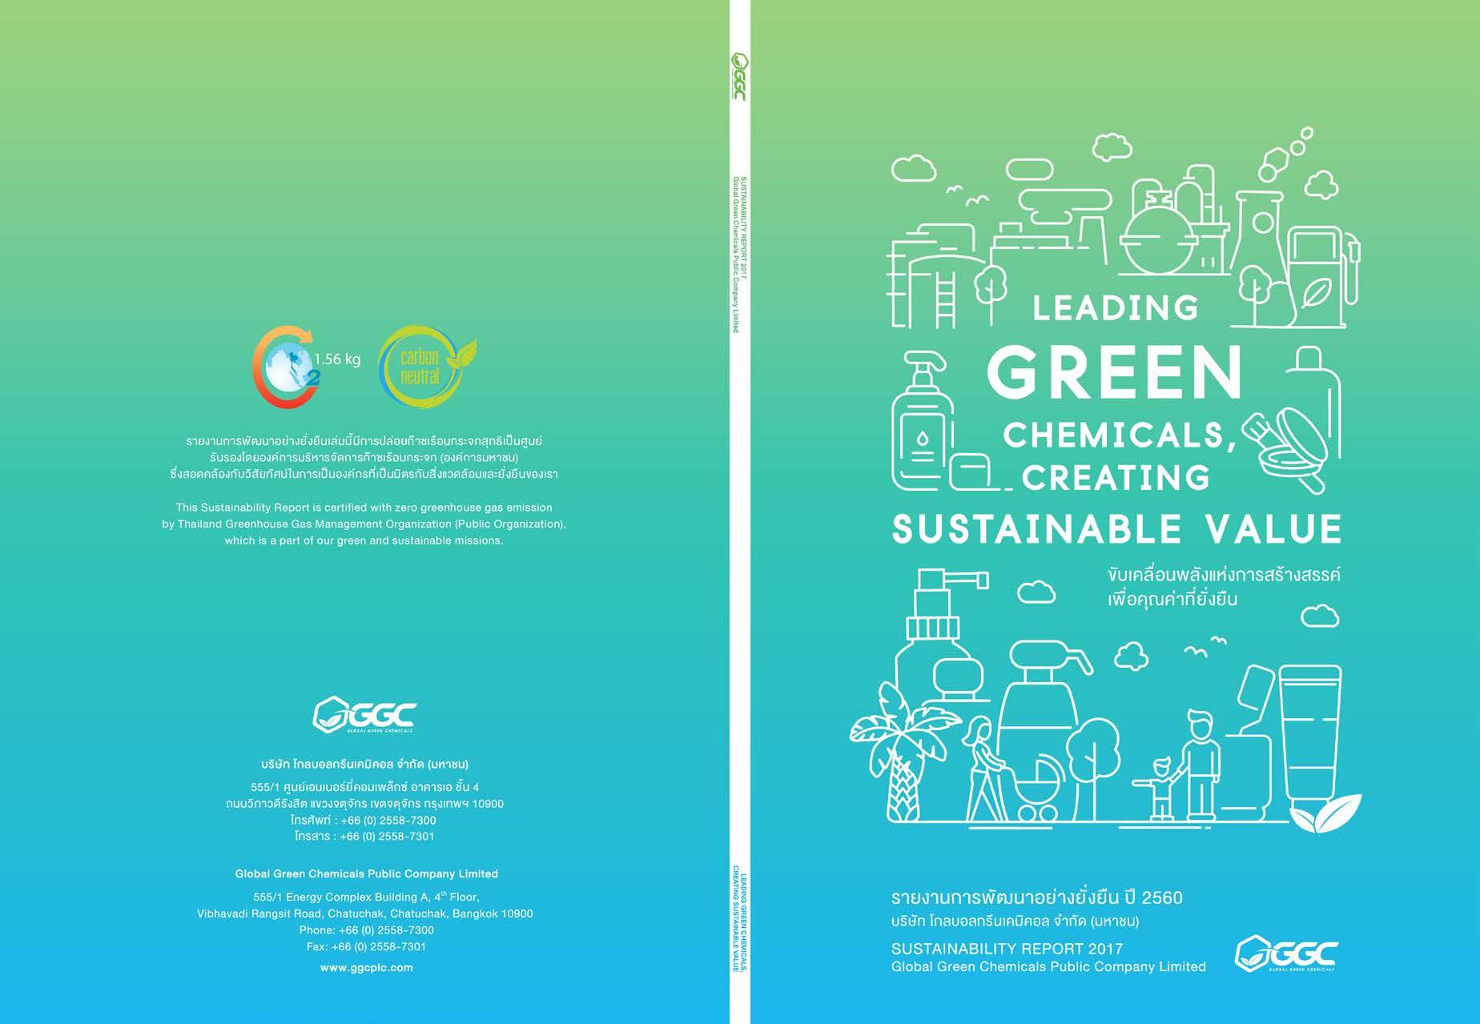Viewport: 1480px width, 1024px height.
Task: Click 'which is a part of our green' line
Action: click(x=364, y=540)
